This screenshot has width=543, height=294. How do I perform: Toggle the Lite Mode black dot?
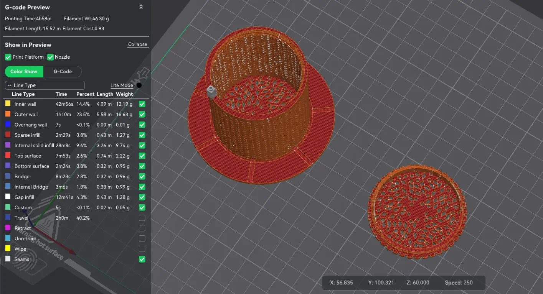pyautogui.click(x=139, y=85)
